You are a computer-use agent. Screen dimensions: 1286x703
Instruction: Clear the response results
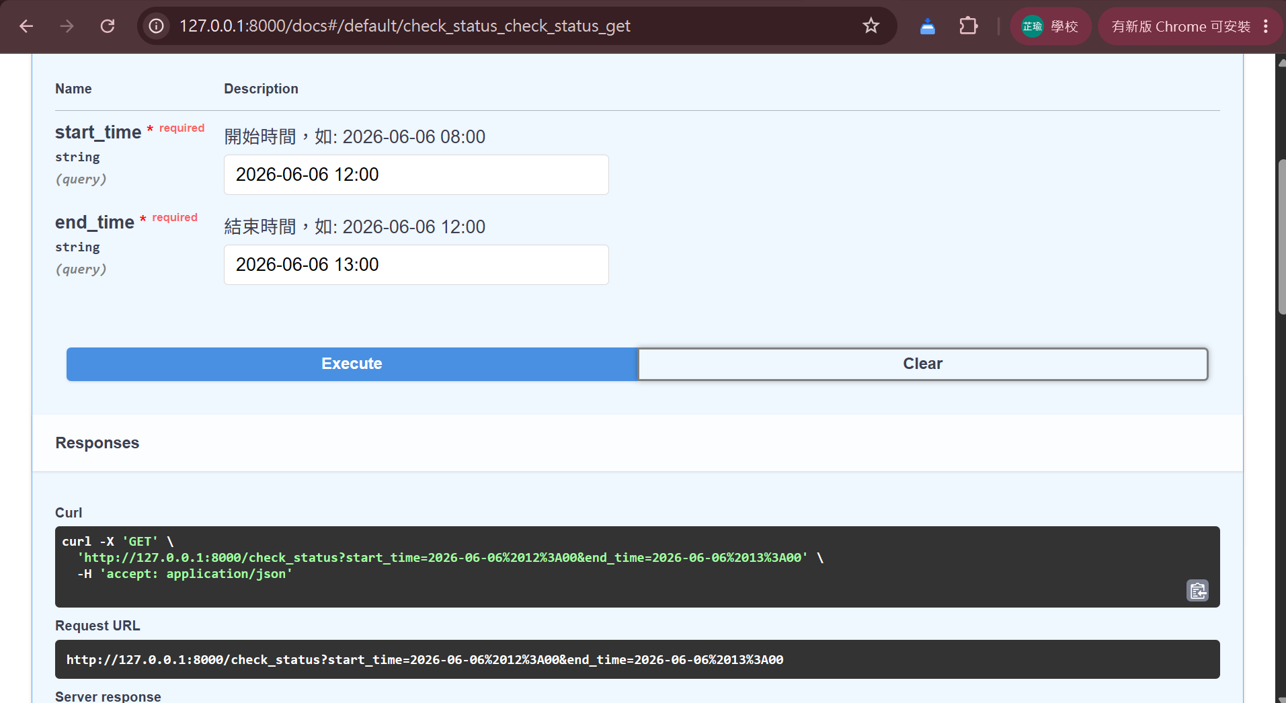click(x=922, y=364)
